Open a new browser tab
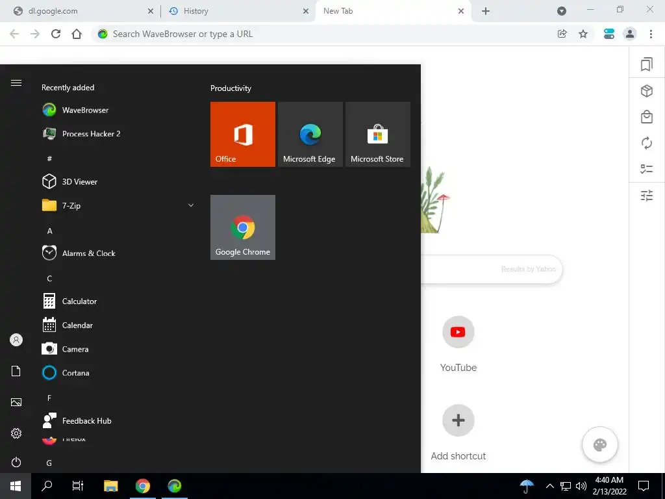 pyautogui.click(x=486, y=12)
